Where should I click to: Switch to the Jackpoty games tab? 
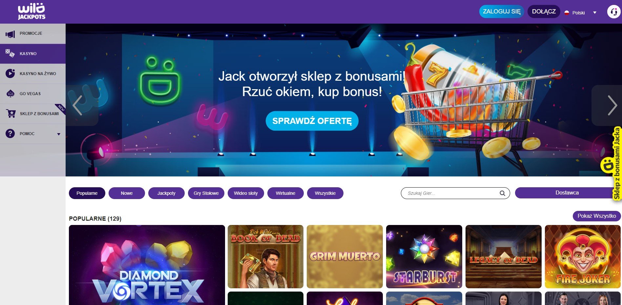[x=166, y=193]
